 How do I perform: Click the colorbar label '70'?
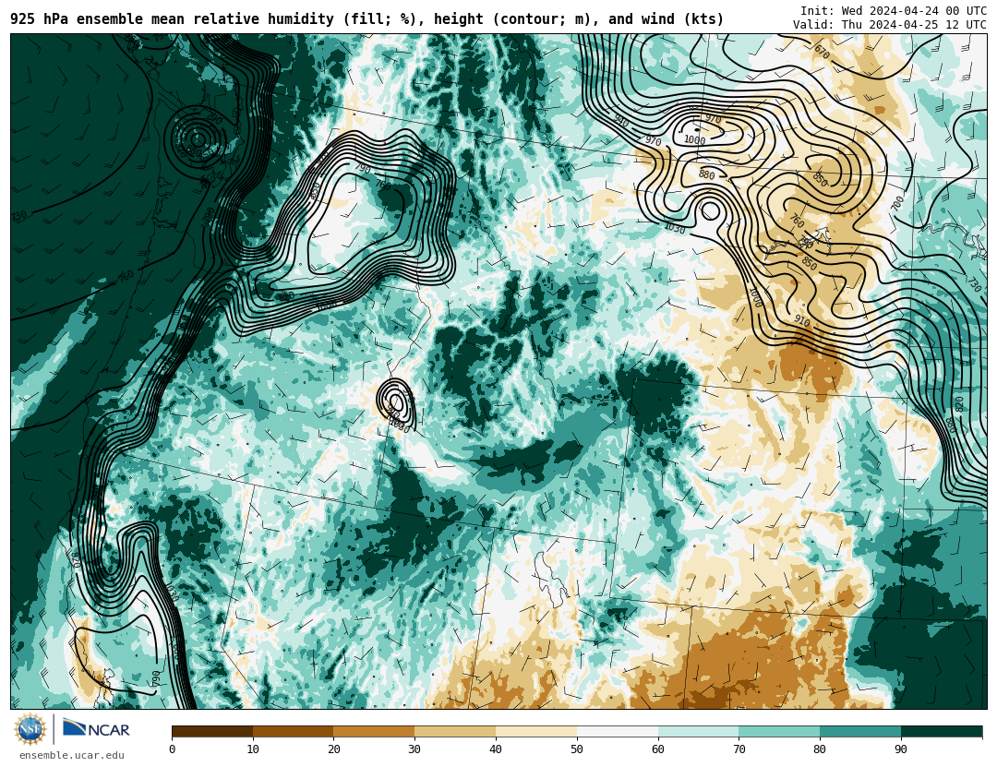[739, 749]
